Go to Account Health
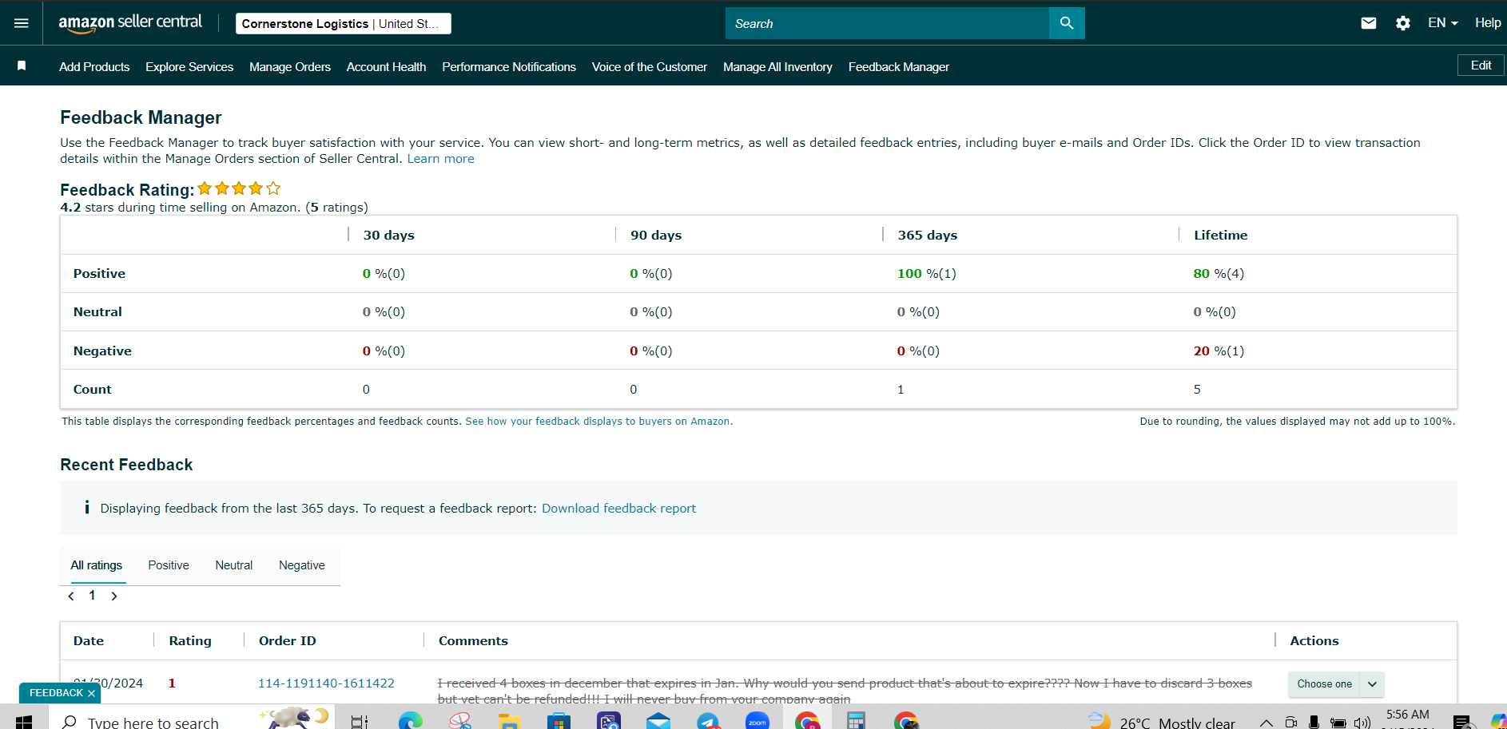The width and height of the screenshot is (1507, 729). tap(387, 67)
